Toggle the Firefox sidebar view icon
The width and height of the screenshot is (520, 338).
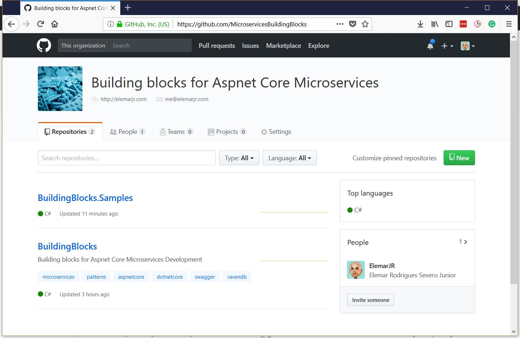(449, 24)
